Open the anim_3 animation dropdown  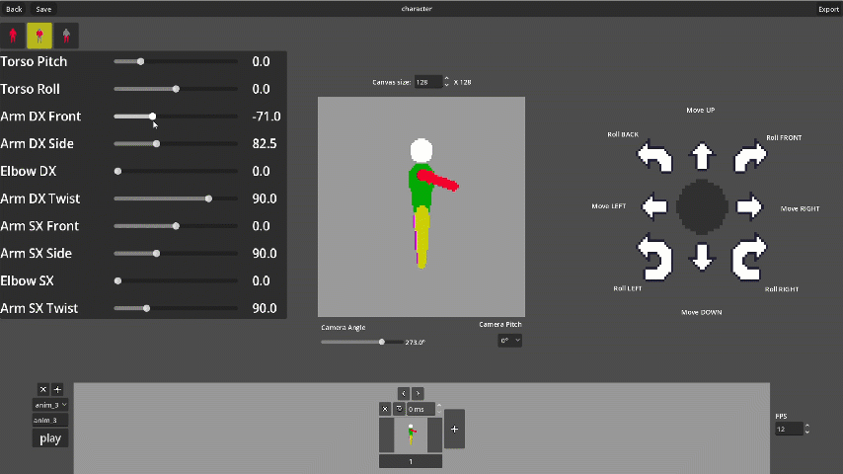(x=50, y=405)
